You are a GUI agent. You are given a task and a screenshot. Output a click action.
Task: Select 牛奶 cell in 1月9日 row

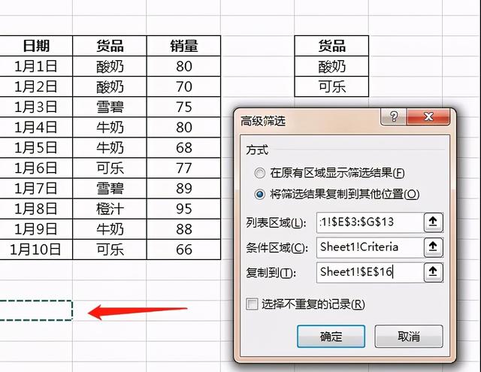click(x=110, y=229)
